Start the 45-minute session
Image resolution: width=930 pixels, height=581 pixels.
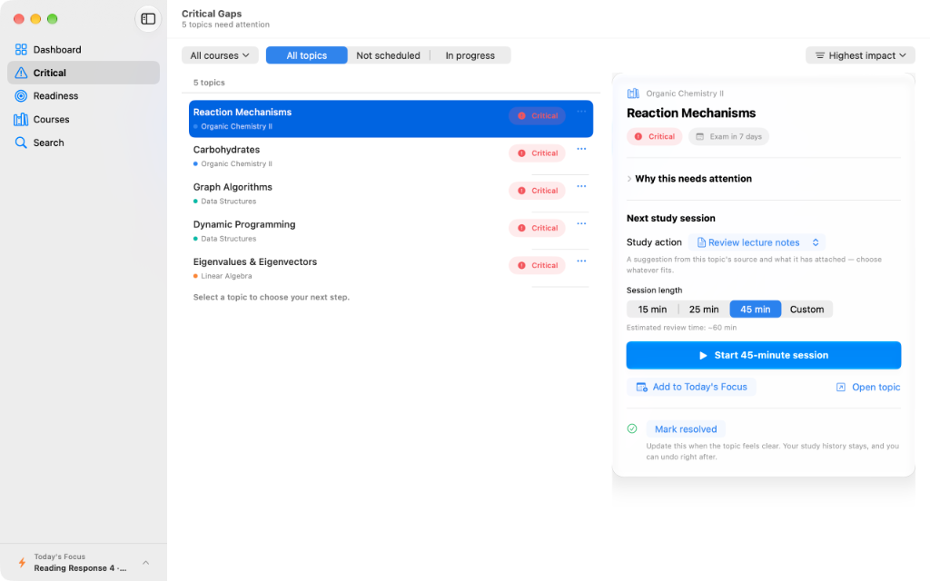(x=764, y=355)
